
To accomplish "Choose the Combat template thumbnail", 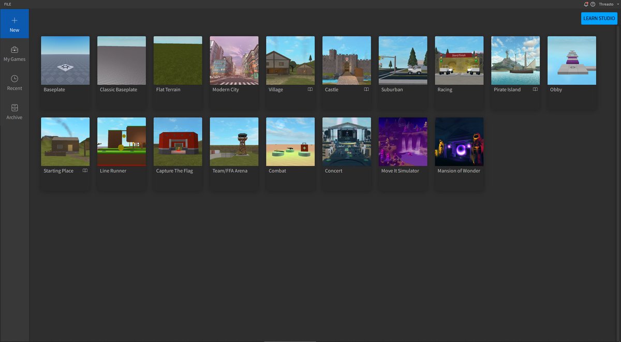I will click(290, 142).
